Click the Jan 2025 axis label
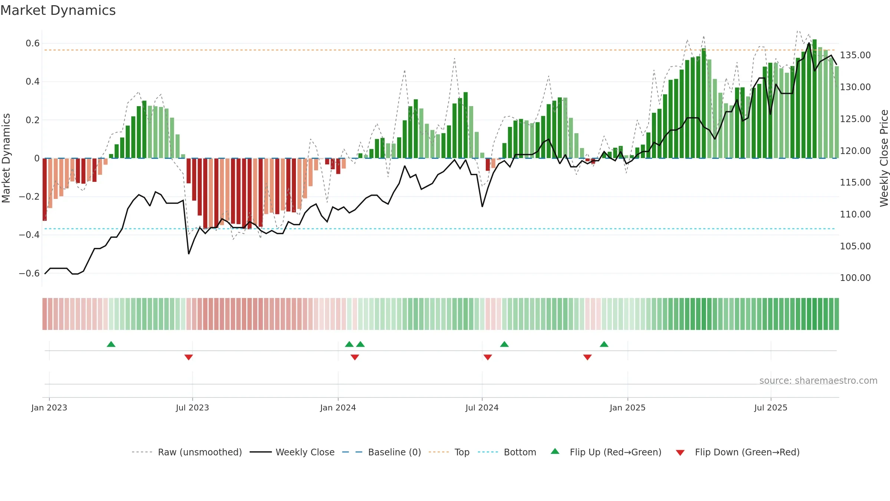Image resolution: width=890 pixels, height=501 pixels. [x=628, y=407]
